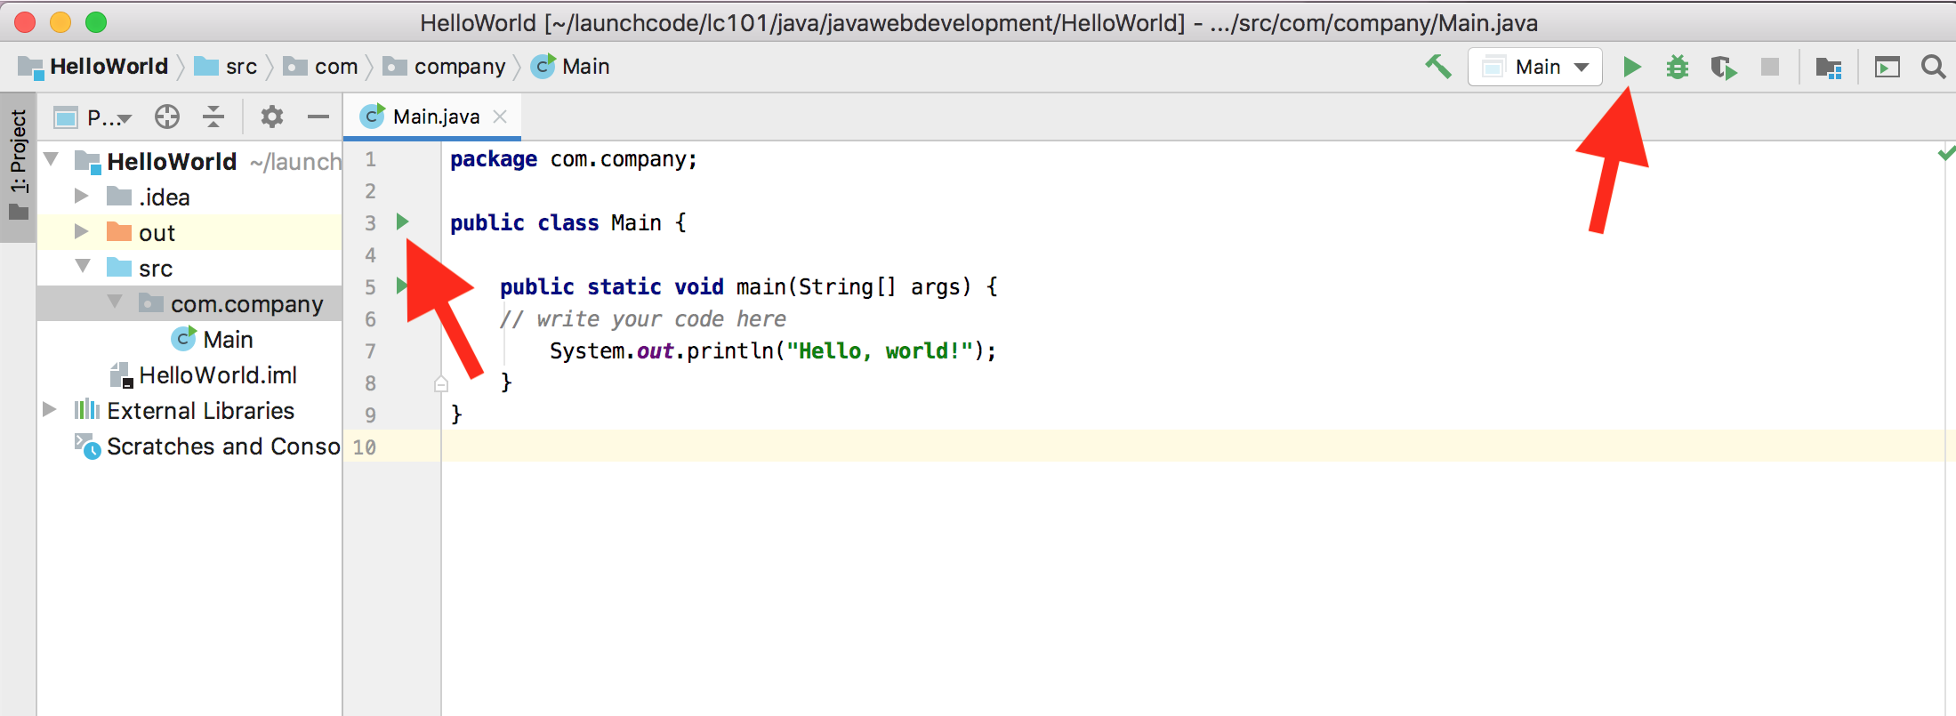The image size is (1956, 716).
Task: Click the 'class Main' declaration text
Action: pos(600,222)
